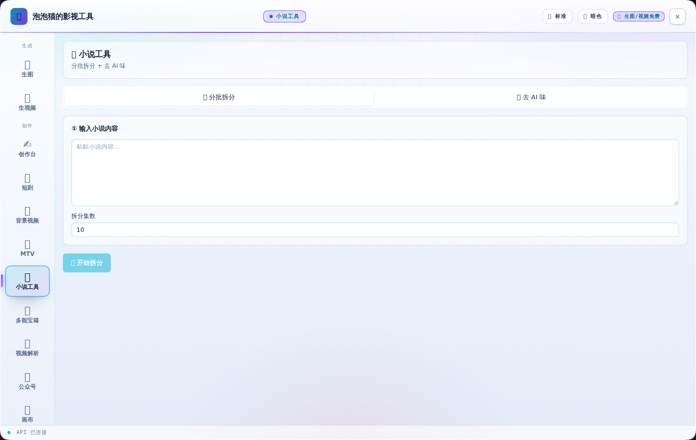Click the ① 输入小说内容 label
The image size is (696, 440).
click(95, 129)
